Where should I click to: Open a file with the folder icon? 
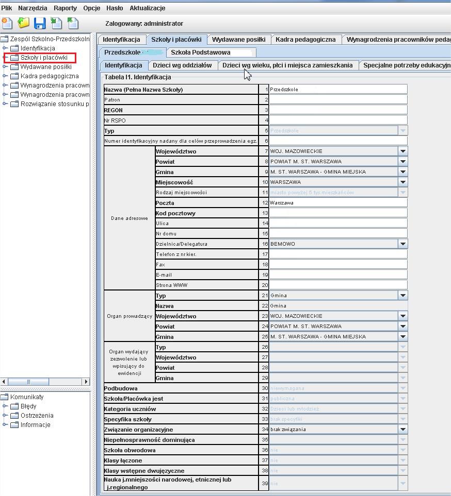tap(23, 23)
